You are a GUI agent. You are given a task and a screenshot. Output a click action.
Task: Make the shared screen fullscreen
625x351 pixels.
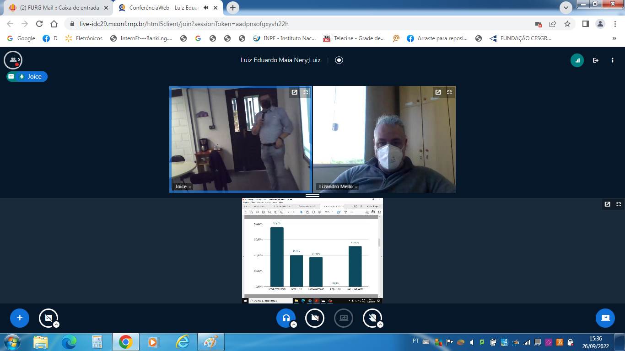click(x=619, y=204)
